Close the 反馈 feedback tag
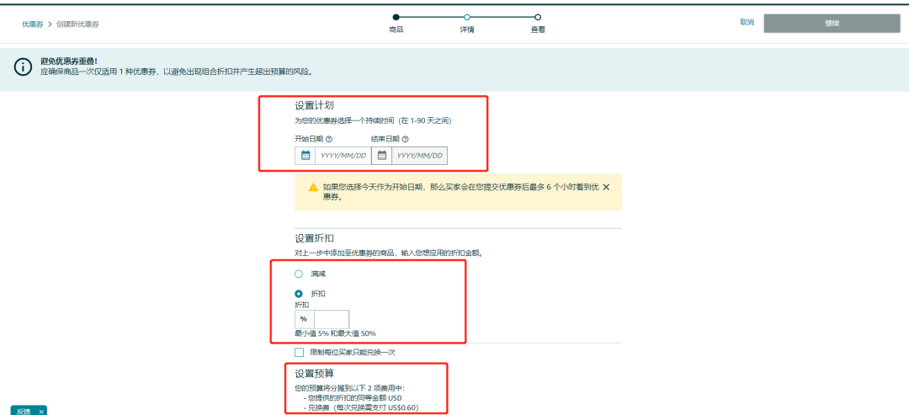 pyautogui.click(x=41, y=411)
